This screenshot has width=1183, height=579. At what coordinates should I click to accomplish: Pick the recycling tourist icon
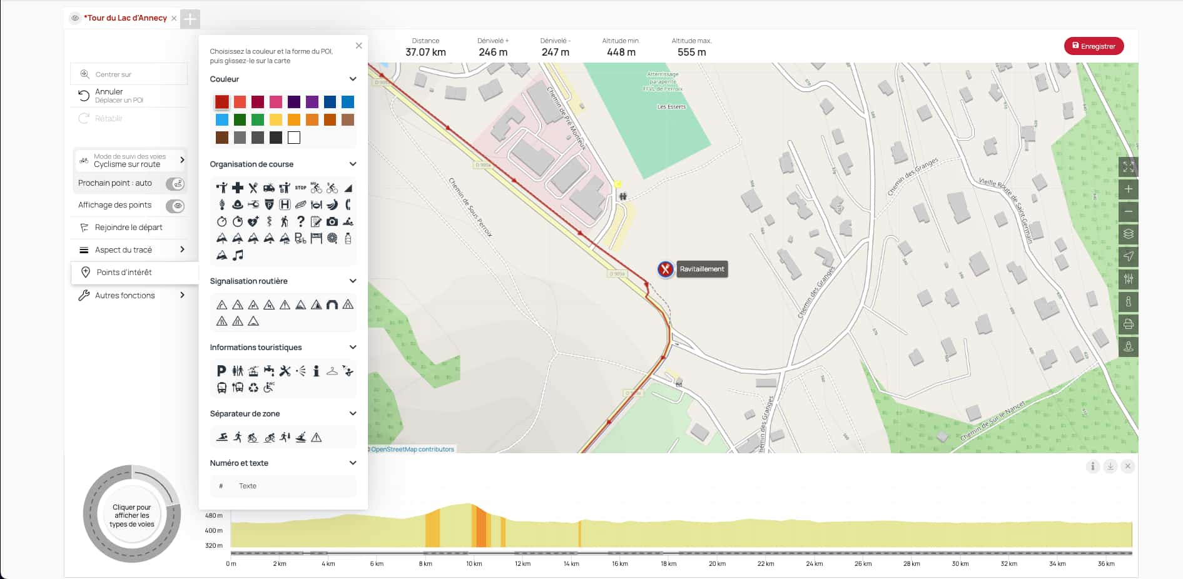253,388
